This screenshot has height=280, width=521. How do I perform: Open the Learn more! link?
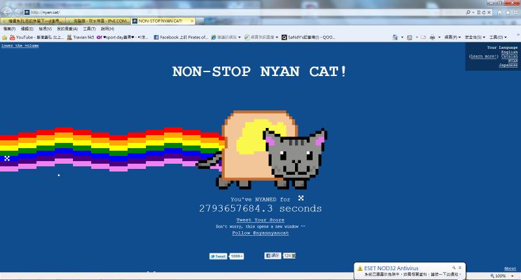(484, 57)
